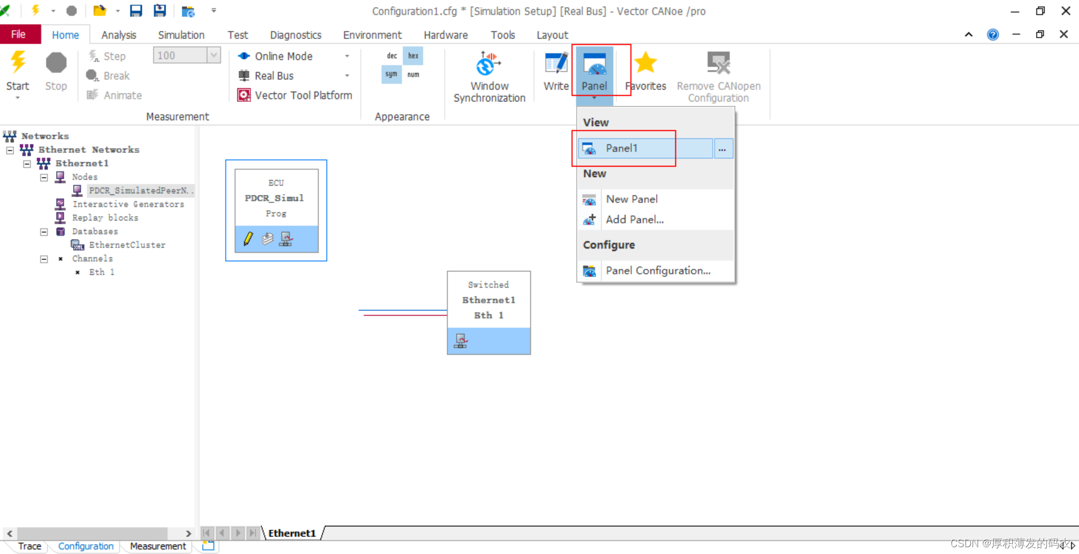This screenshot has height=554, width=1079.
Task: Go to the last sheet navigation arrow
Action: tap(253, 533)
